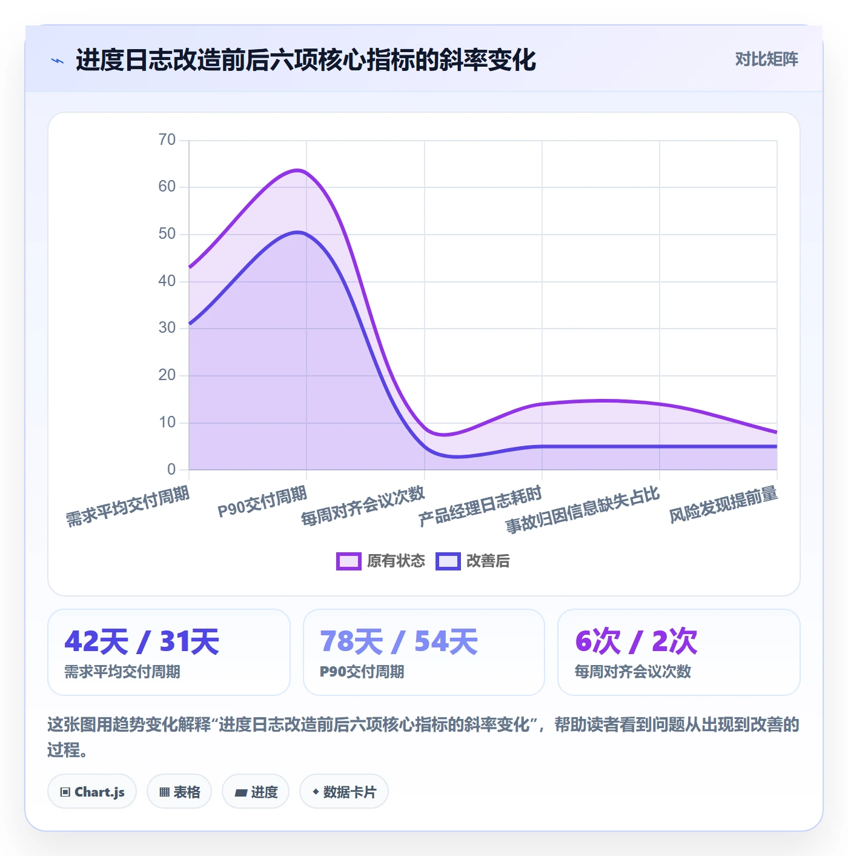Select the 表格 tag chip
The image size is (848, 856).
[x=179, y=792]
